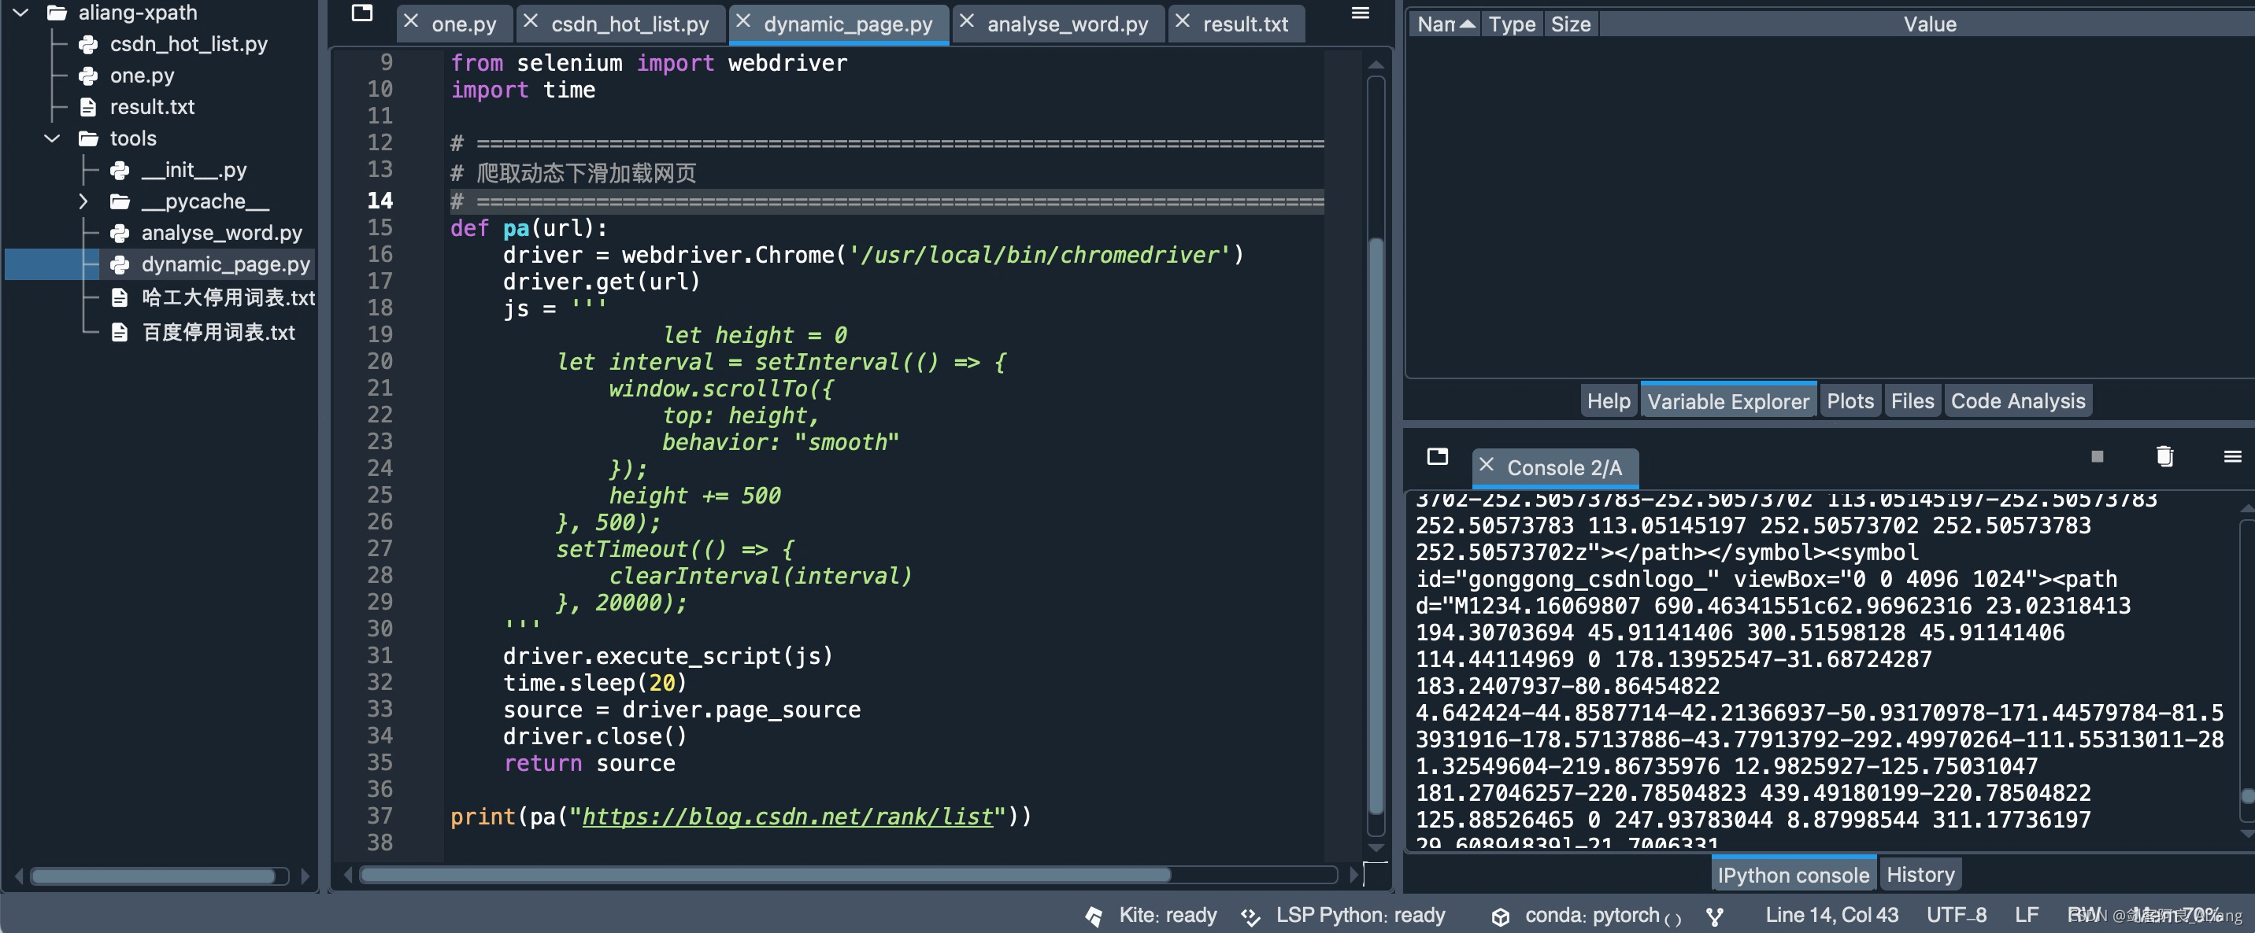Open the editor pane hamburger options menu

pos(1360,13)
